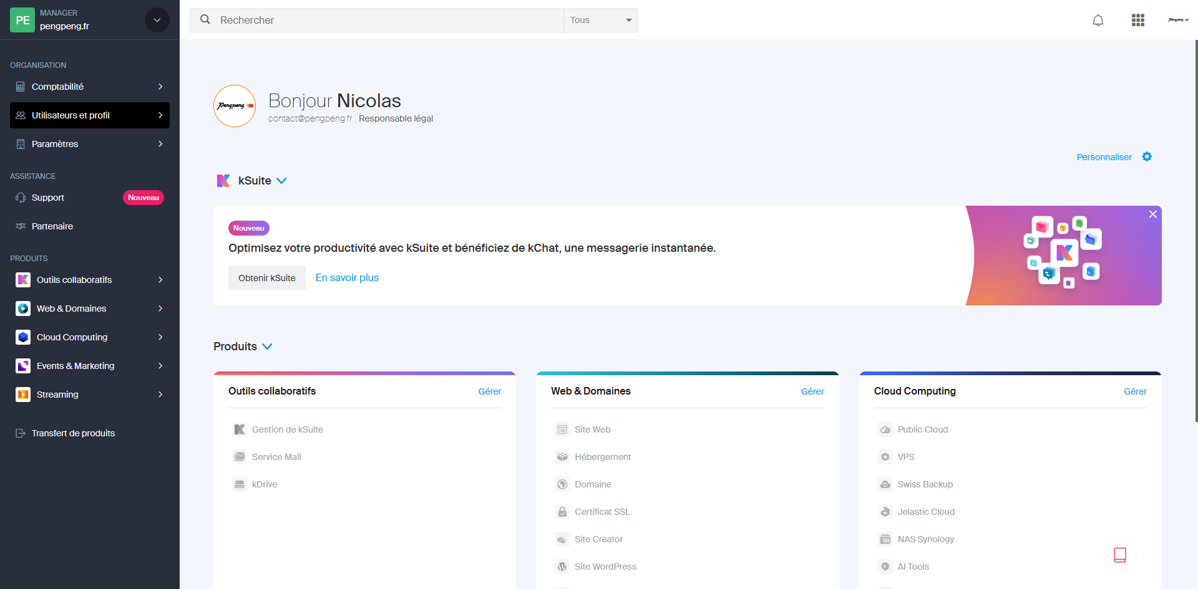Open the Tous search filter dropdown

pos(600,20)
